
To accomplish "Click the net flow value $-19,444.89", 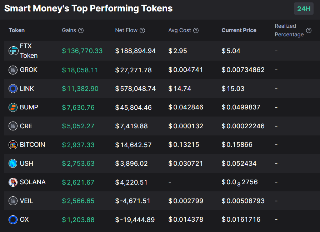I will click(135, 220).
